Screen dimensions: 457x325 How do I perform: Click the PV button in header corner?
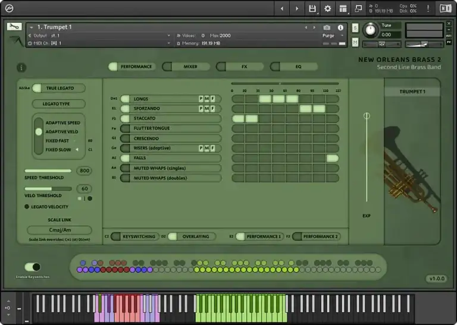pos(449,42)
